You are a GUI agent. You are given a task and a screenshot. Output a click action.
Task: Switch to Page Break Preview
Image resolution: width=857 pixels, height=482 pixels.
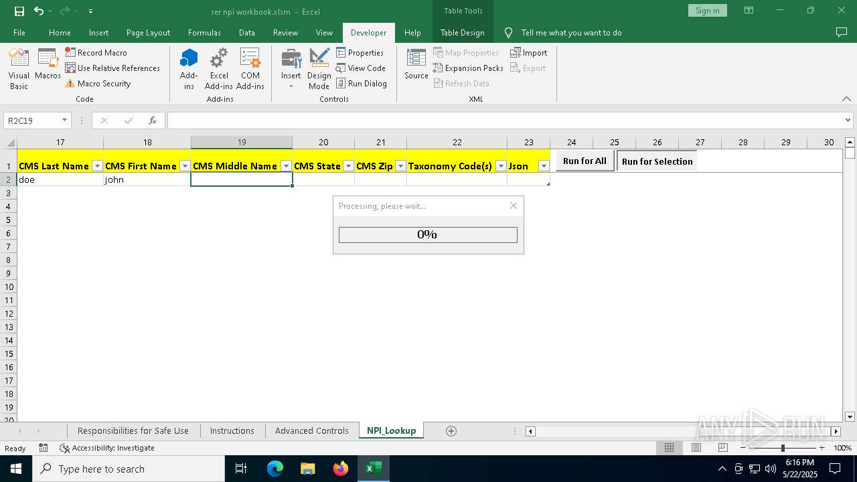pyautogui.click(x=722, y=448)
